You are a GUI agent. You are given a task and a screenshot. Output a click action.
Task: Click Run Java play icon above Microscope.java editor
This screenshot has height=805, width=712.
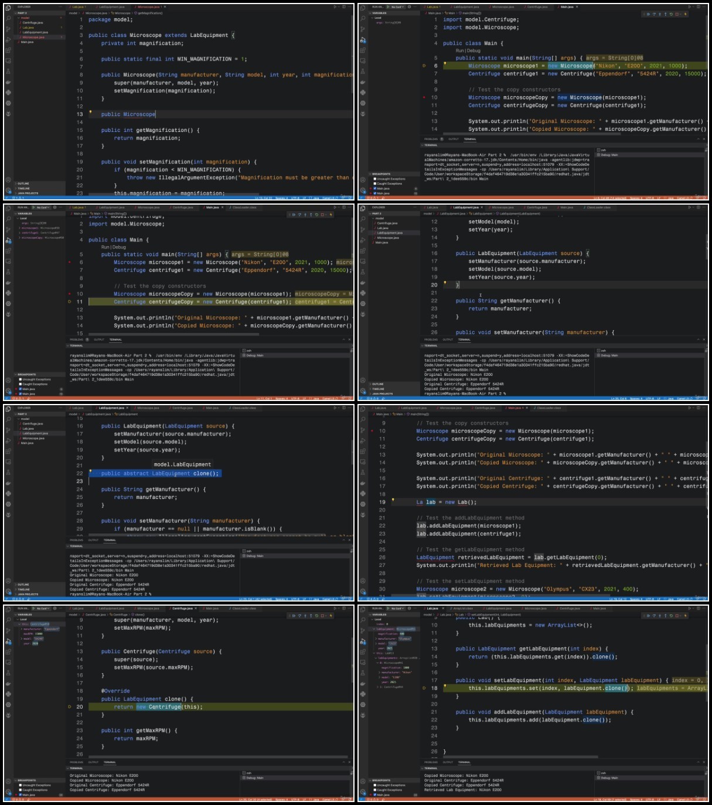335,6
